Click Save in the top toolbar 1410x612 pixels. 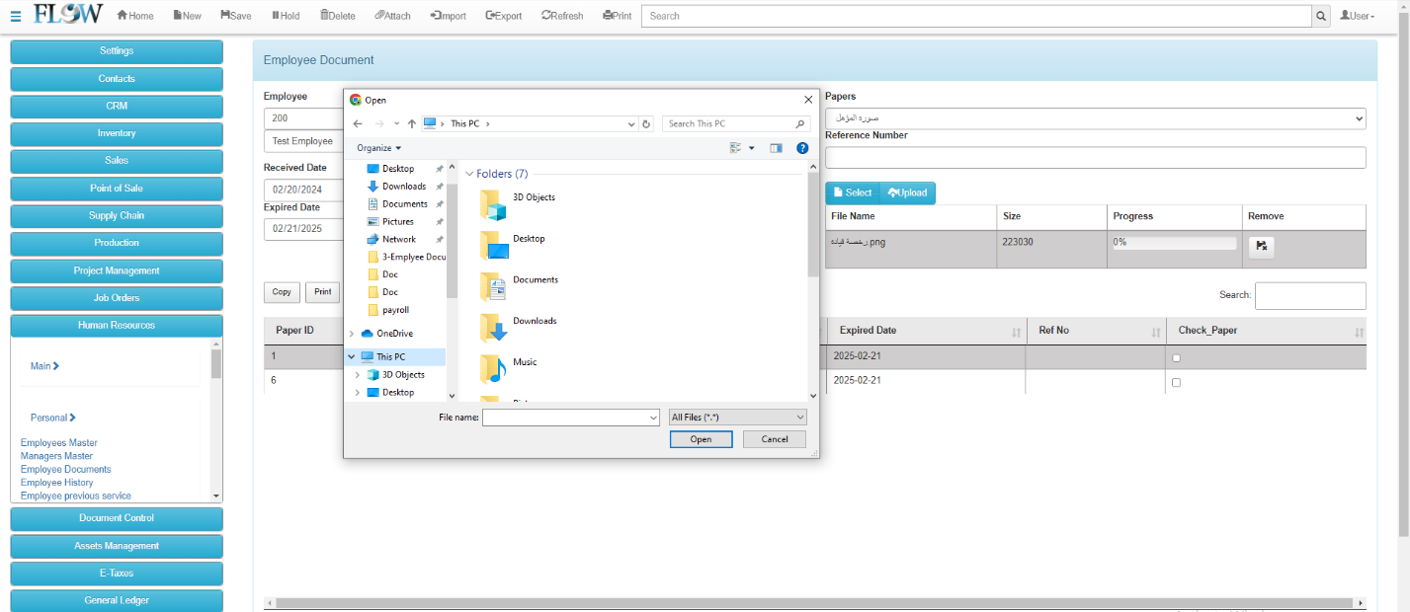tap(236, 16)
